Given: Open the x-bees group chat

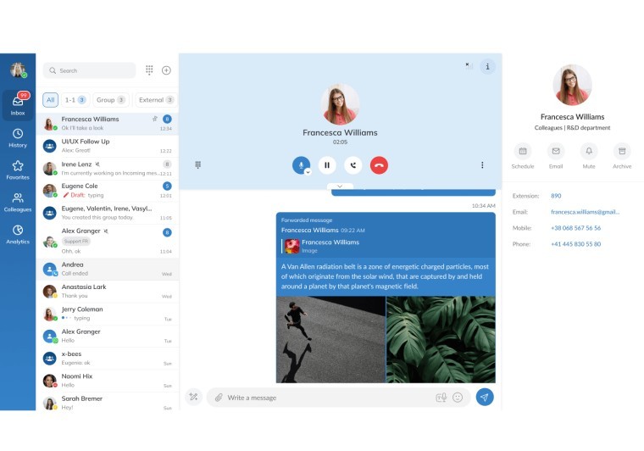Looking at the screenshot, I should pos(108,358).
